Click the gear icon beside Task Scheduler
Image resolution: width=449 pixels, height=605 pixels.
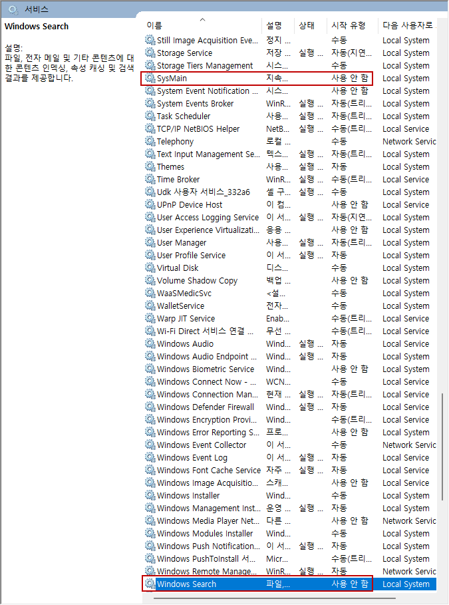(150, 116)
